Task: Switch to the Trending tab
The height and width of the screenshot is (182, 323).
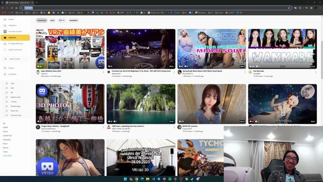Action: [x=41, y=20]
